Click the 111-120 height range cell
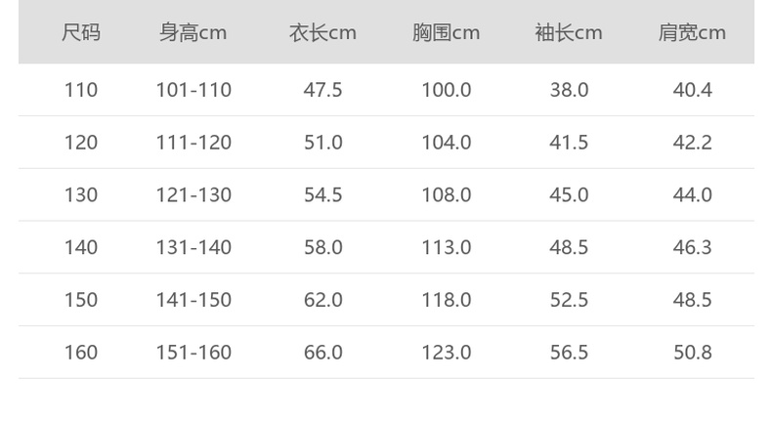Screen dimensions: 772x421 pos(193,143)
